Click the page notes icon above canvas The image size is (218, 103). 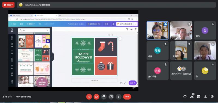point(109,35)
